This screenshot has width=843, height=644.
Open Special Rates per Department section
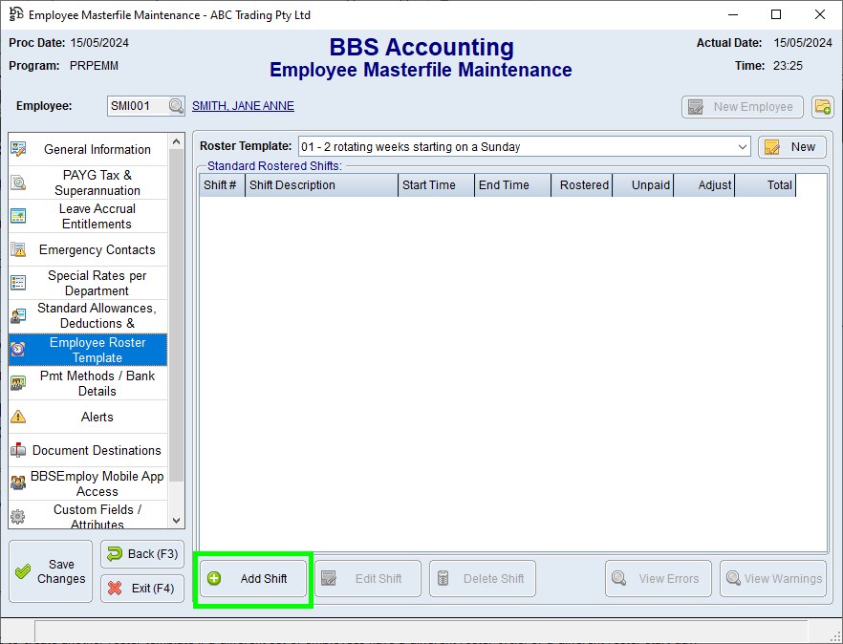97,283
